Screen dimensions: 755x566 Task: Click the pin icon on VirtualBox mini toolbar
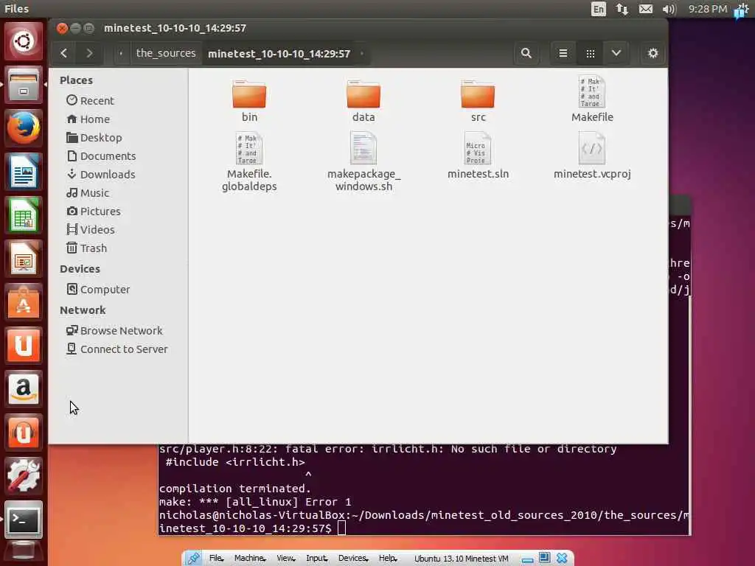[194, 559]
